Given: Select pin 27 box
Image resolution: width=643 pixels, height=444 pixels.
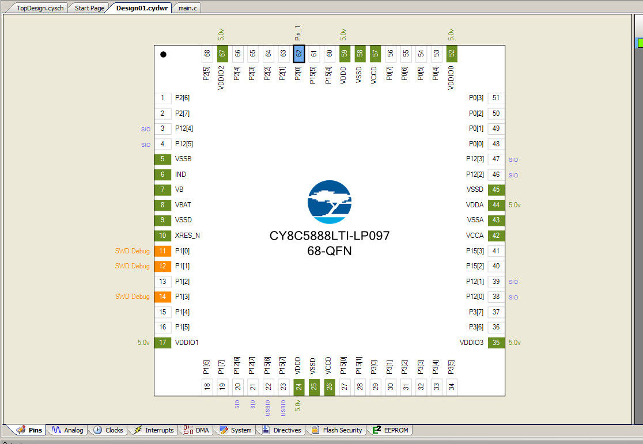Looking at the screenshot, I should coord(345,387).
